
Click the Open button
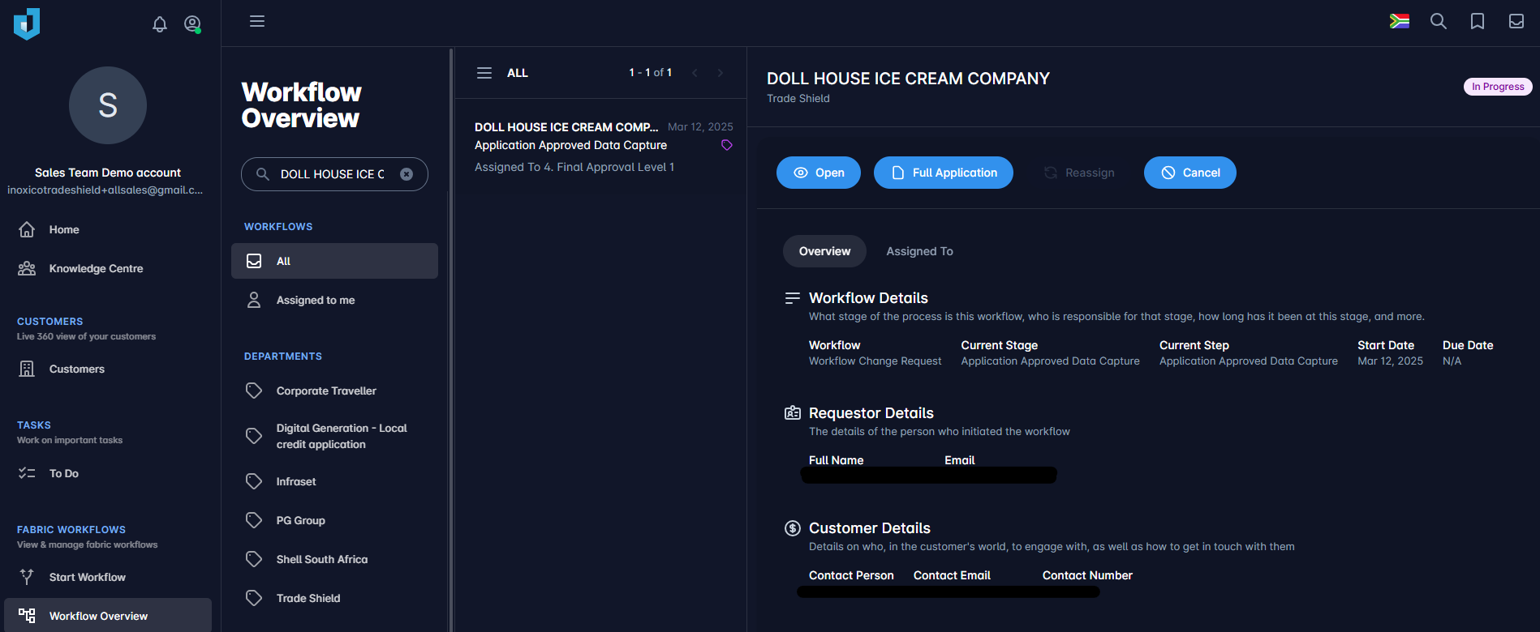819,173
